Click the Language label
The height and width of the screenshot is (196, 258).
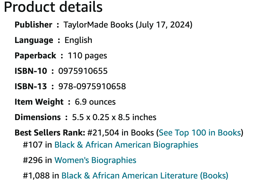tap(34, 40)
